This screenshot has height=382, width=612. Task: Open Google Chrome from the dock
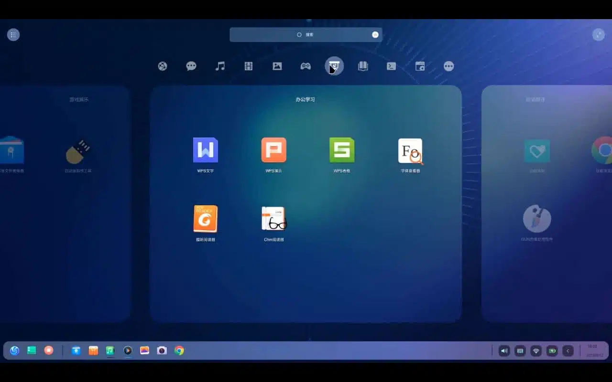coord(179,350)
